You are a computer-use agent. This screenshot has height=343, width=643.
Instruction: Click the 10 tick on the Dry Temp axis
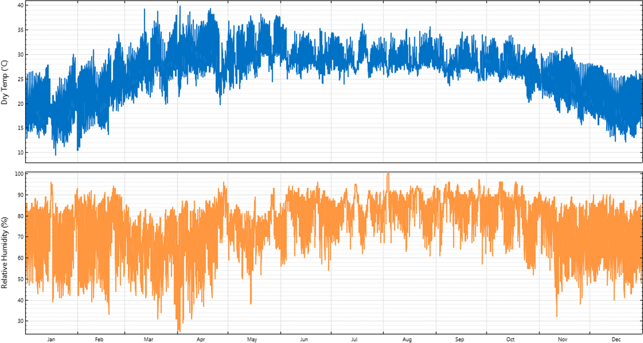(20, 152)
